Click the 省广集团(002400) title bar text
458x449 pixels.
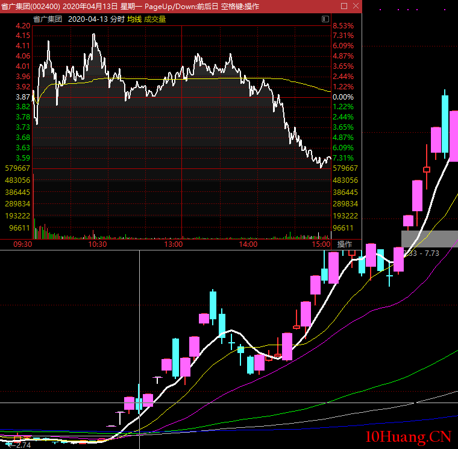tap(30, 6)
